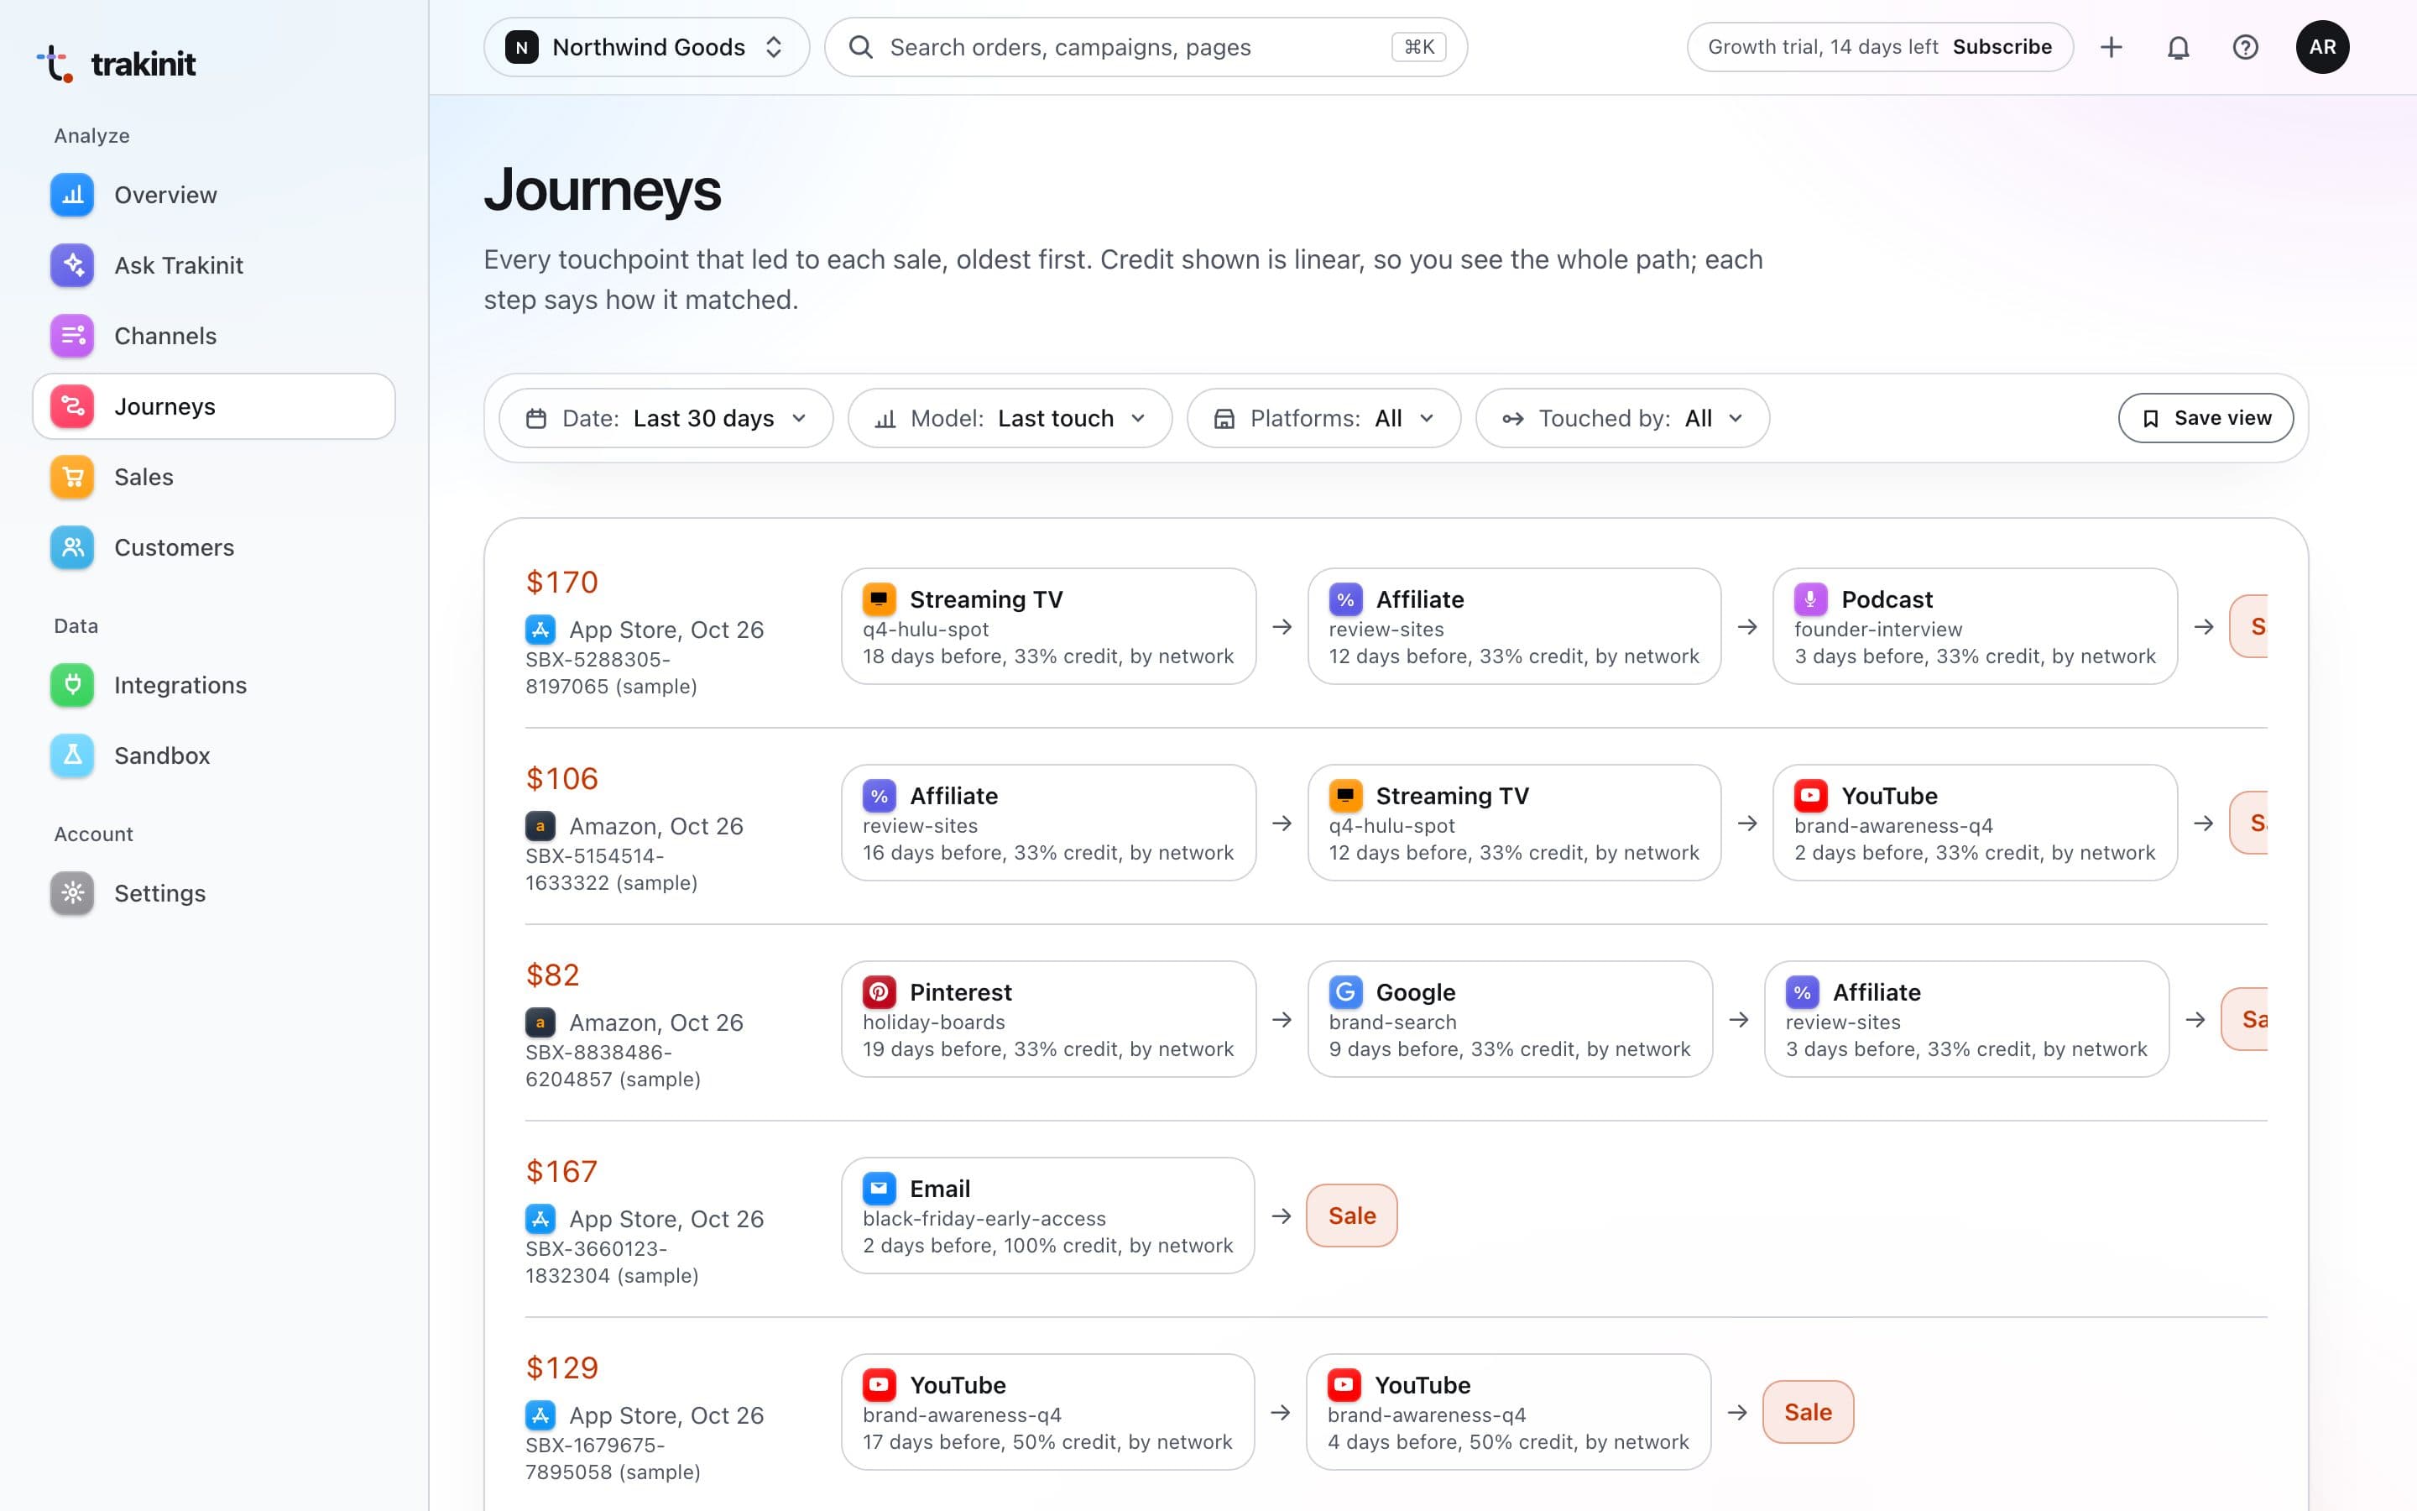Viewport: 2417px width, 1511px height.
Task: Open the Northwind Goods workspace switcher
Action: pos(646,47)
